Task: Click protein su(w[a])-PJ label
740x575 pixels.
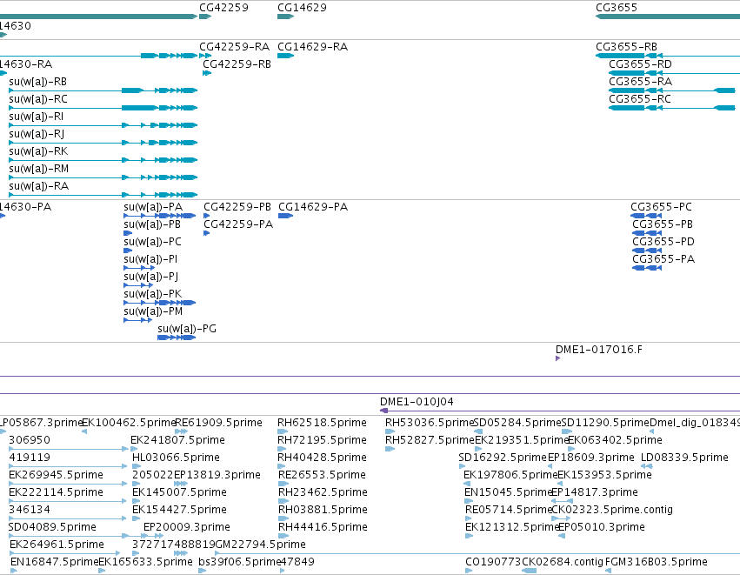Action: point(150,277)
